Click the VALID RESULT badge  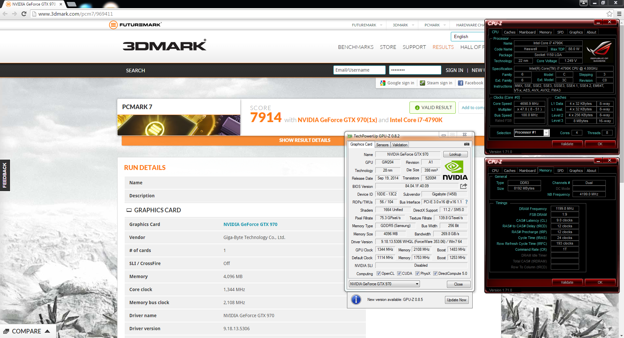point(433,107)
